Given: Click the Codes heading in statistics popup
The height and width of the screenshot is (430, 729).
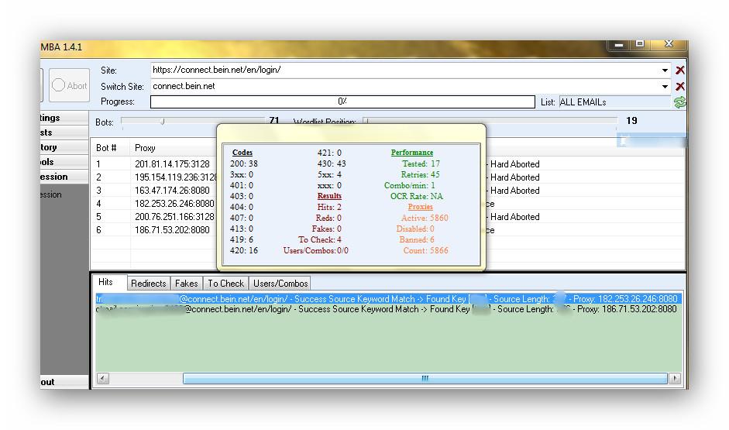Looking at the screenshot, I should (x=242, y=153).
